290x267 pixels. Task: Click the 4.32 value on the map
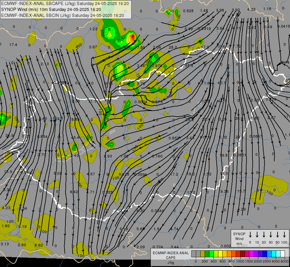click(251, 9)
